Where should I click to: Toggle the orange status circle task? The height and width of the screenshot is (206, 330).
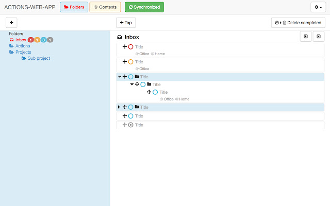click(130, 62)
